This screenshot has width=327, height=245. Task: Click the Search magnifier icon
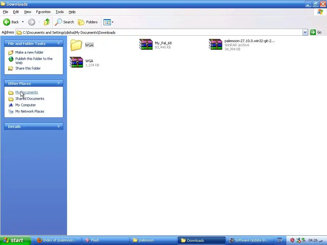coord(58,22)
